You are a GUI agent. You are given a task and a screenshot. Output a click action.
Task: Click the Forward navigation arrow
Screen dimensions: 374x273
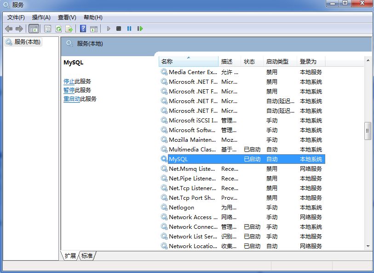coord(19,29)
